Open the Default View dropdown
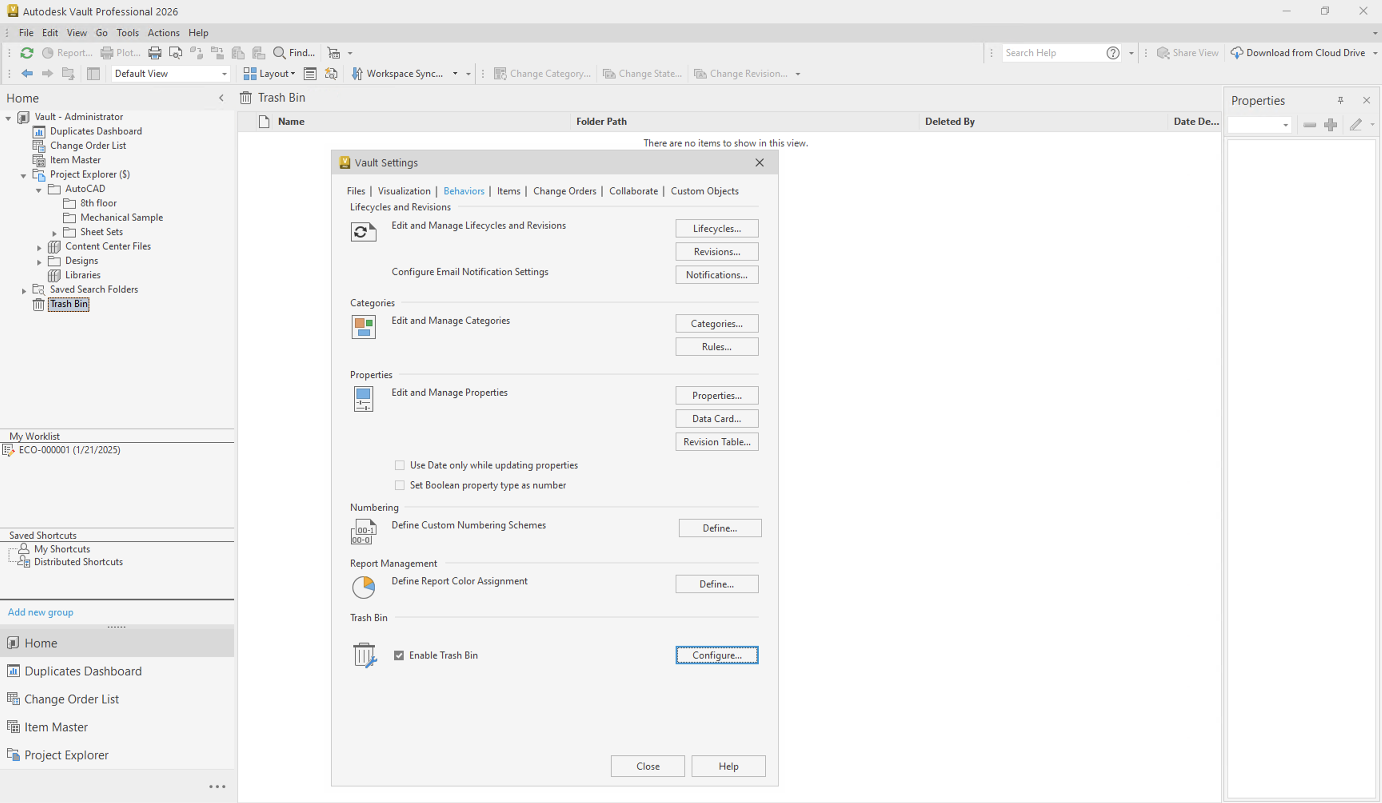This screenshot has height=803, width=1382. tap(224, 74)
